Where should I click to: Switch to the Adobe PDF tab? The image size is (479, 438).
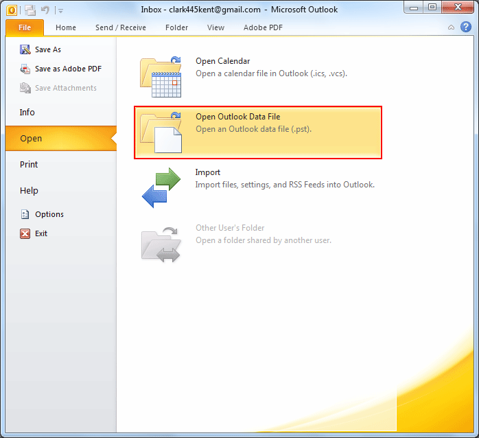point(263,27)
